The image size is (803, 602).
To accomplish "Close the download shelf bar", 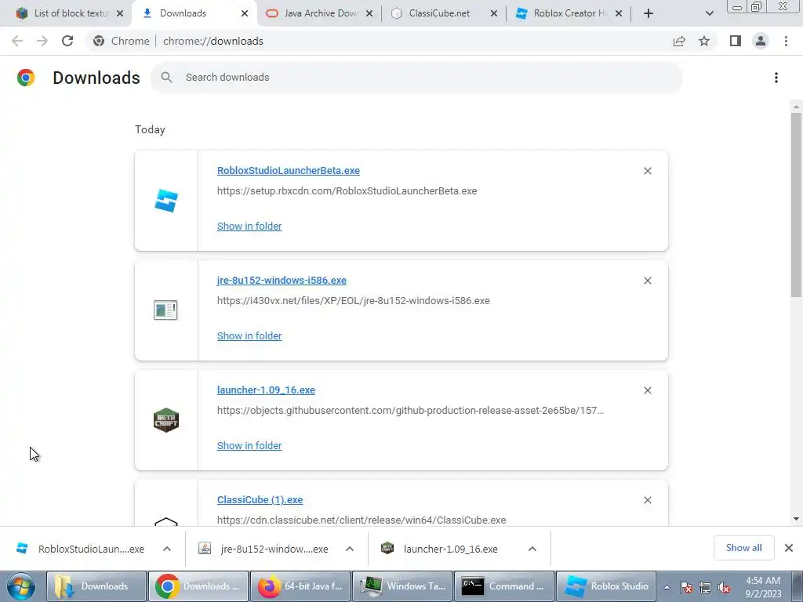I will tap(789, 548).
